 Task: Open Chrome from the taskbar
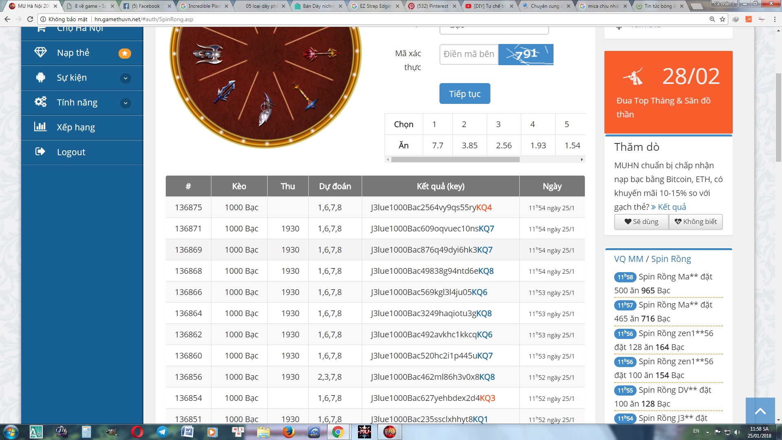[338, 432]
